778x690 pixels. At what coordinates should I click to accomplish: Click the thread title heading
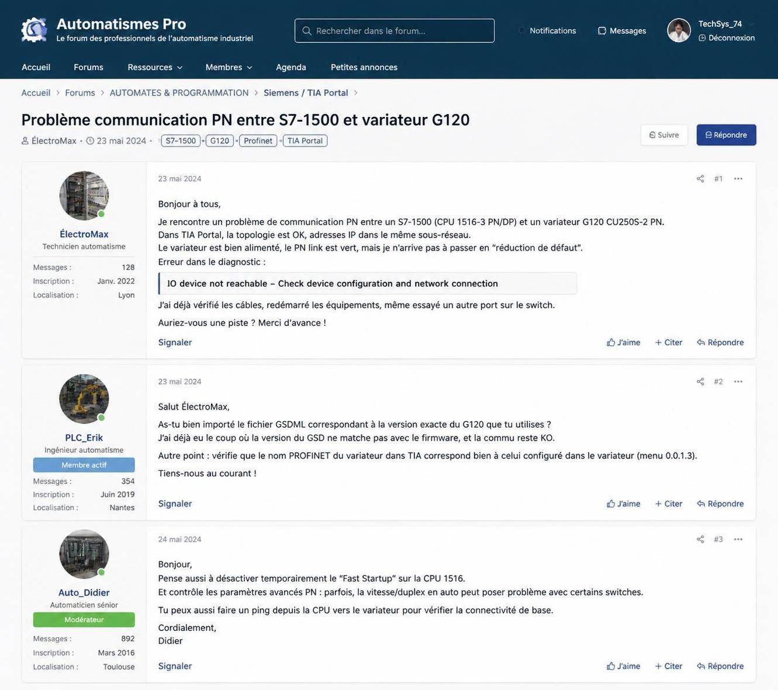(245, 120)
